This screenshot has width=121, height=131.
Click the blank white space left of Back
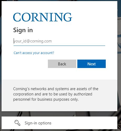point(30,64)
